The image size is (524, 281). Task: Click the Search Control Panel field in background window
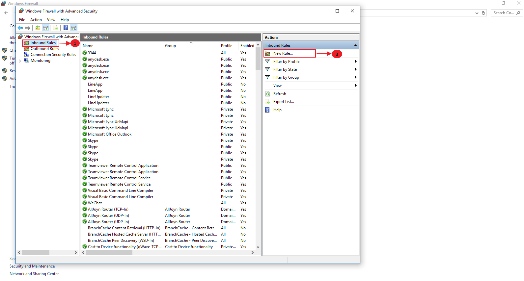tap(507, 13)
